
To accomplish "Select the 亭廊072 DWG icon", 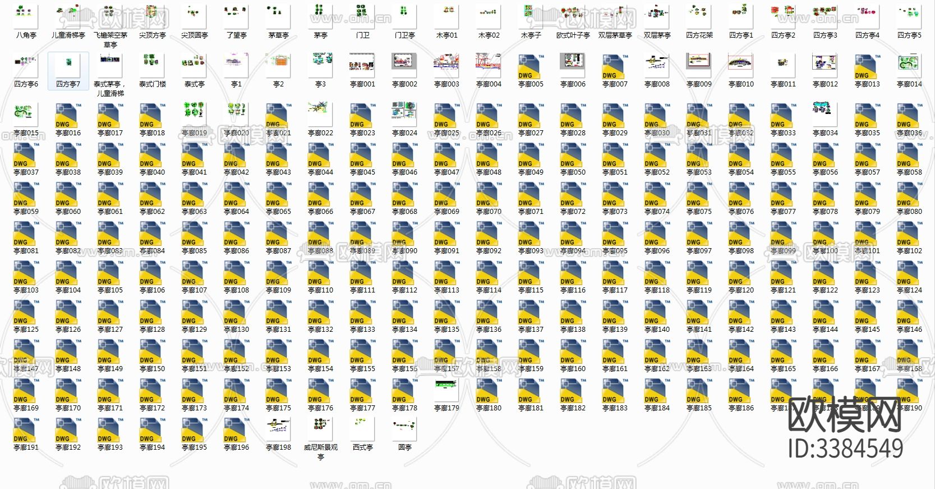I will (573, 194).
